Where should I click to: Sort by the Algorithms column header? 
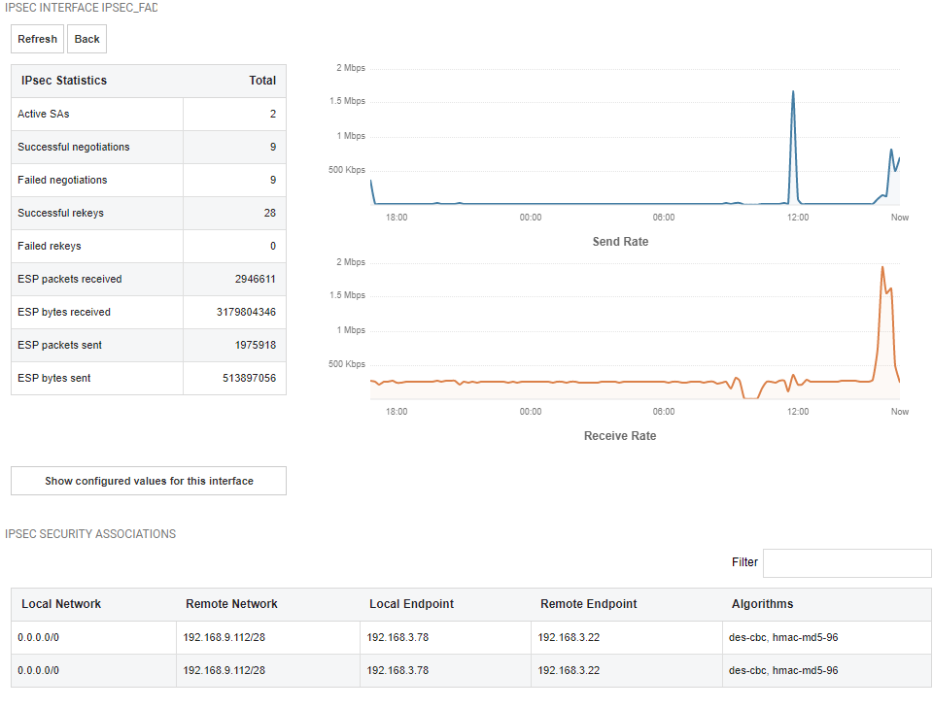[762, 604]
